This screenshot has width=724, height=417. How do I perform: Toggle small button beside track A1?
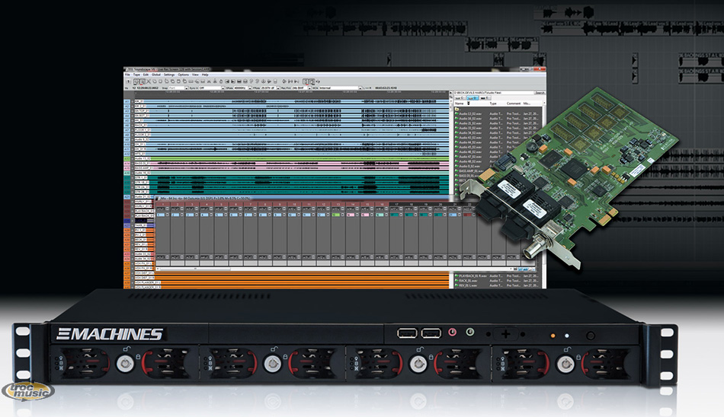tap(133, 101)
